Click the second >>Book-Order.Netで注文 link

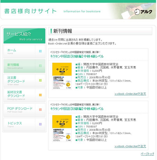pyautogui.click(x=130, y=146)
